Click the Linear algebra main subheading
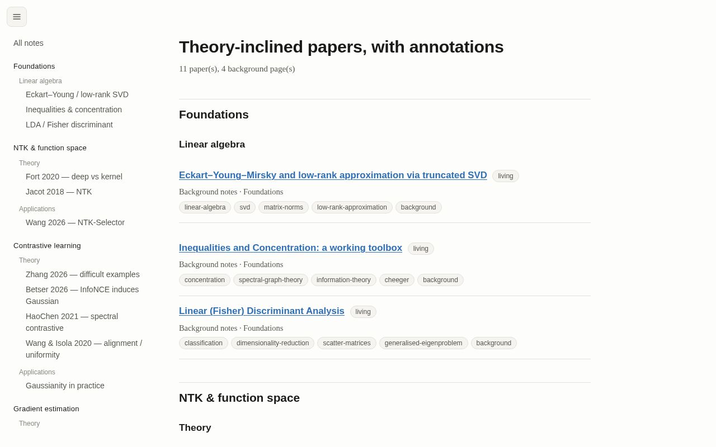This screenshot has width=716, height=447. tap(212, 144)
